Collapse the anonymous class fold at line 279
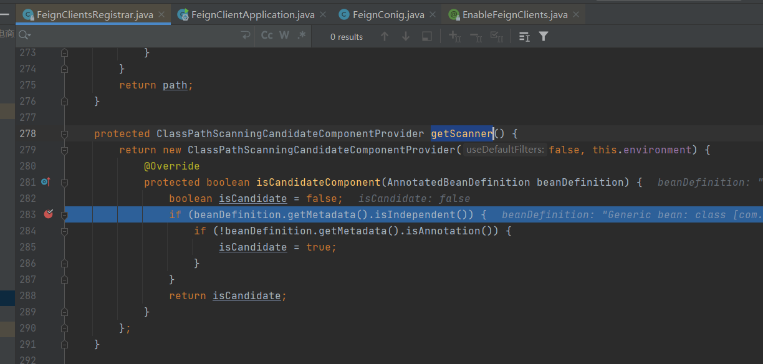Image resolution: width=763 pixels, height=364 pixels. pyautogui.click(x=64, y=150)
